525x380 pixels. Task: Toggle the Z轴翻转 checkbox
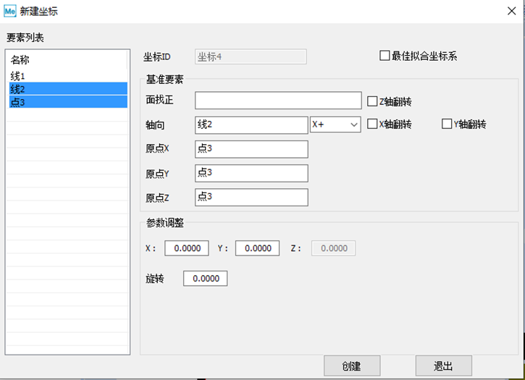tap(373, 102)
